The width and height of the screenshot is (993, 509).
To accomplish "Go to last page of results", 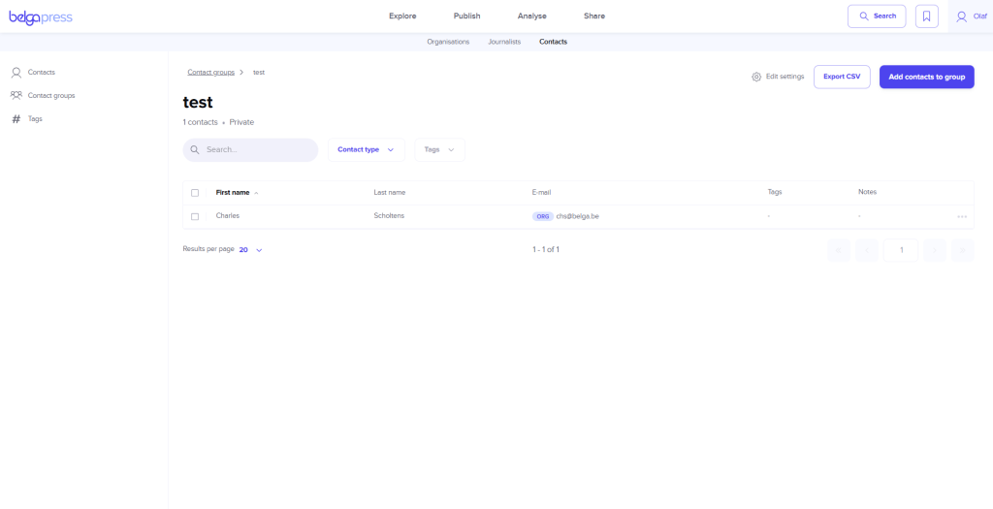I will [963, 250].
